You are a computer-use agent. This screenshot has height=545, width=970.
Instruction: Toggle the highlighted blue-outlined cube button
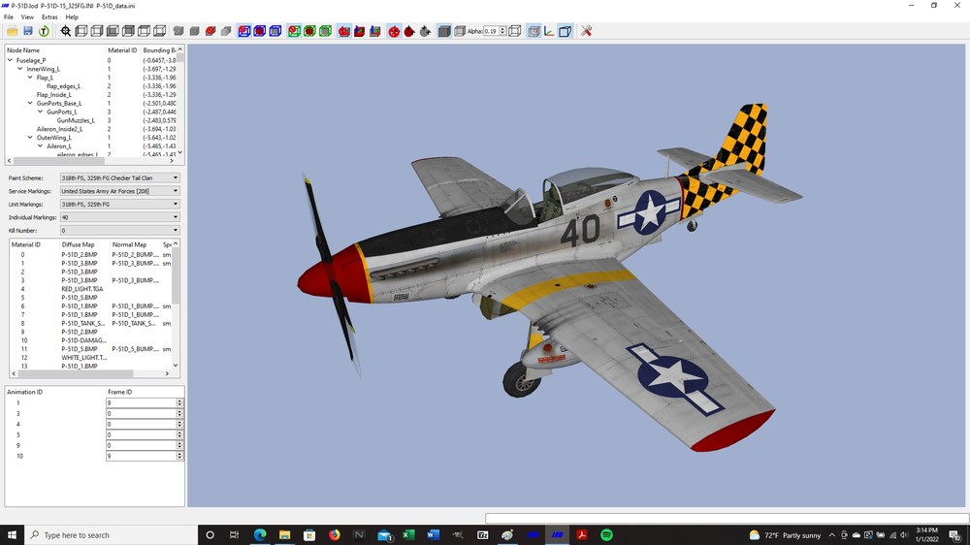click(565, 31)
